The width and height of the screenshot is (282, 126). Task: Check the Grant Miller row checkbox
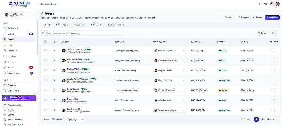coord(45,100)
